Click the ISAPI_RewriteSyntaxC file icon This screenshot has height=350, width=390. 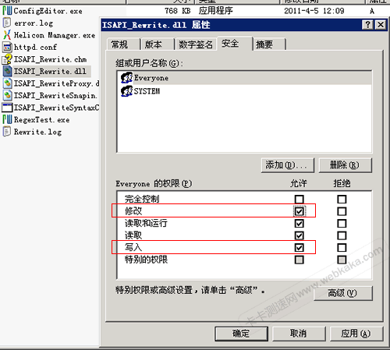[x=7, y=108]
